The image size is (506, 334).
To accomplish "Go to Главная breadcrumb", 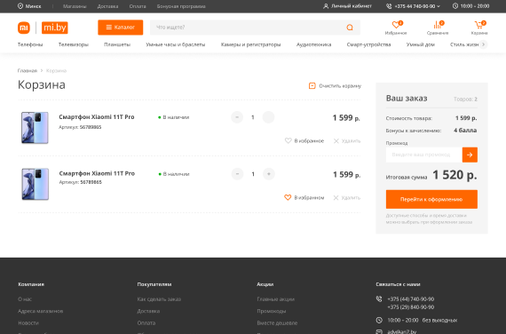I will (28, 71).
